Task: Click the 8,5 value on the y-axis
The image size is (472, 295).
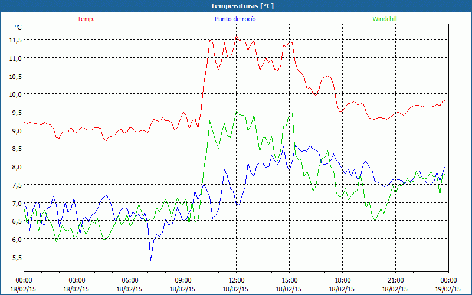Action: coord(17,149)
